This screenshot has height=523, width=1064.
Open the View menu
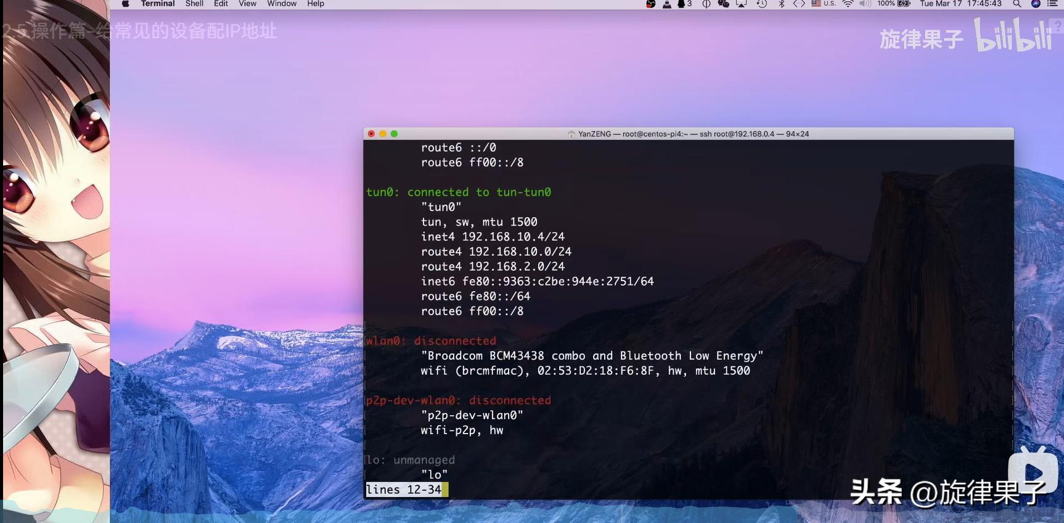247,4
